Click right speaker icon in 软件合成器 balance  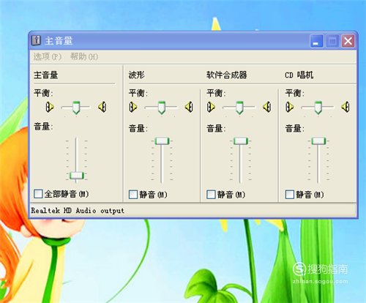coord(267,107)
